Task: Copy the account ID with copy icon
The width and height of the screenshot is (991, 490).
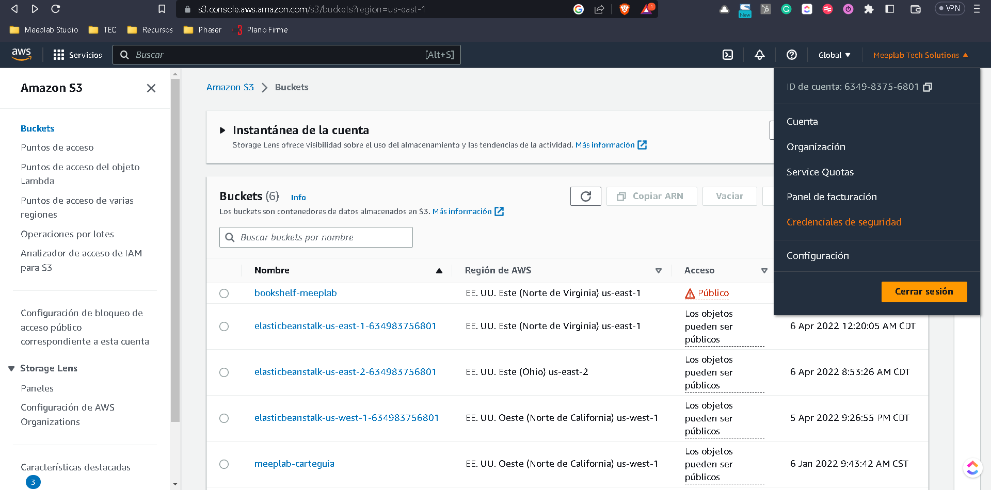Action: click(x=928, y=87)
